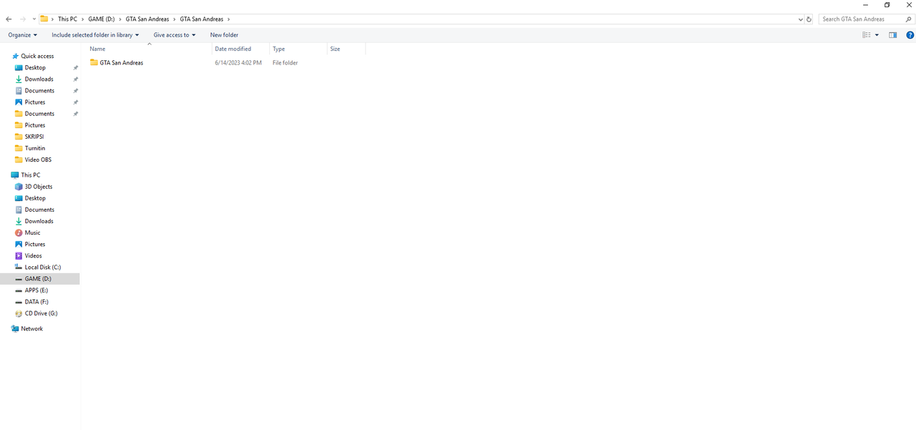Viewport: 916px width, 430px height.
Task: Click the File folder type cell
Action: click(x=285, y=63)
